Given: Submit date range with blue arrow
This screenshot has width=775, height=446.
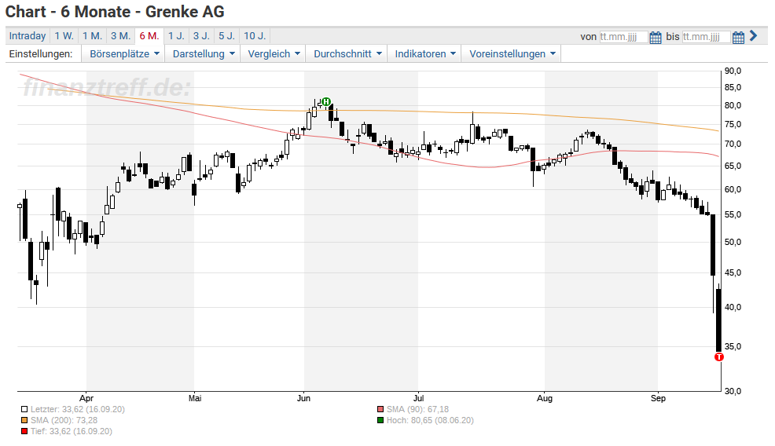Looking at the screenshot, I should (x=753, y=35).
